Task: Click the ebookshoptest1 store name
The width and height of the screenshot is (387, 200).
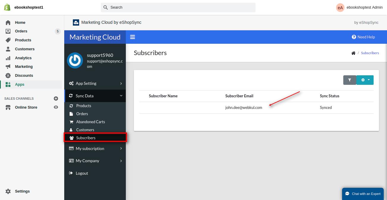Action: click(x=29, y=7)
